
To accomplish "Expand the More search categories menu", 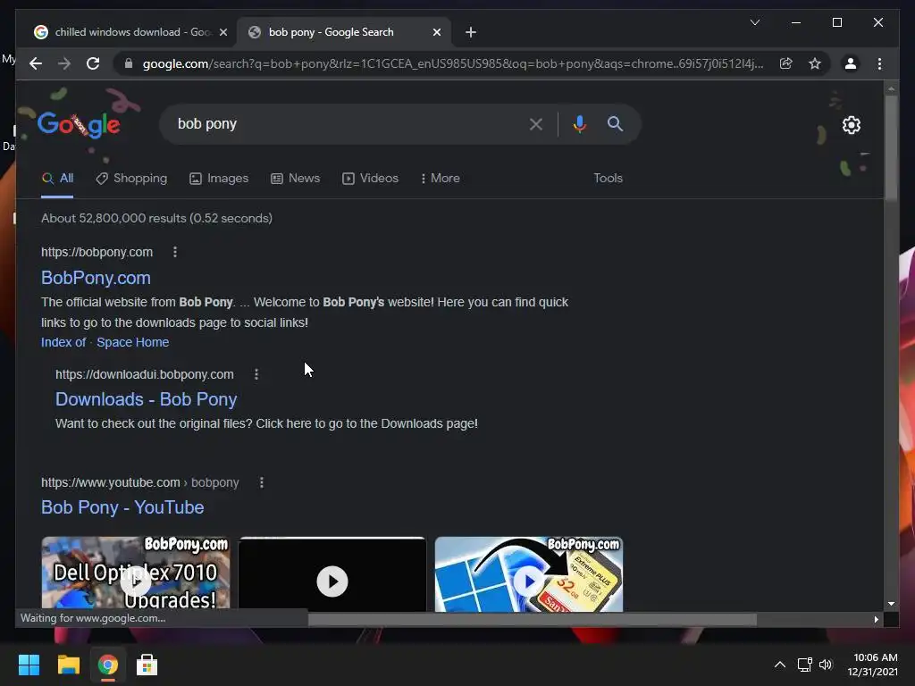I will click(440, 179).
